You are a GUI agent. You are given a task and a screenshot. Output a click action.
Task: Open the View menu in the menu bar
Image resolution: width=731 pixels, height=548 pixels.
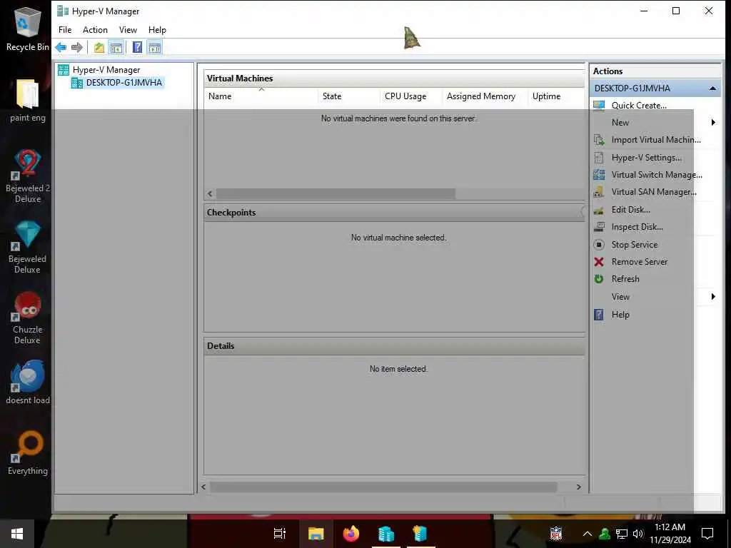[x=128, y=30]
